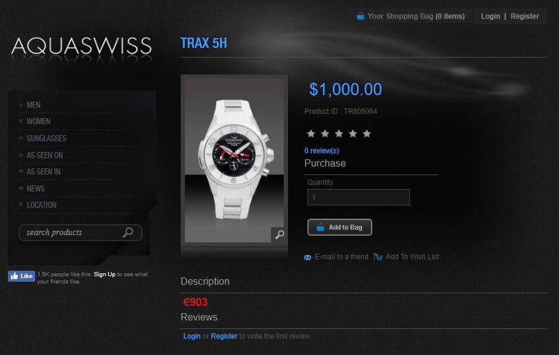Viewport: 559px width, 355px height.
Task: Click the envelope icon beside E-mail to a friend
Action: coord(307,258)
